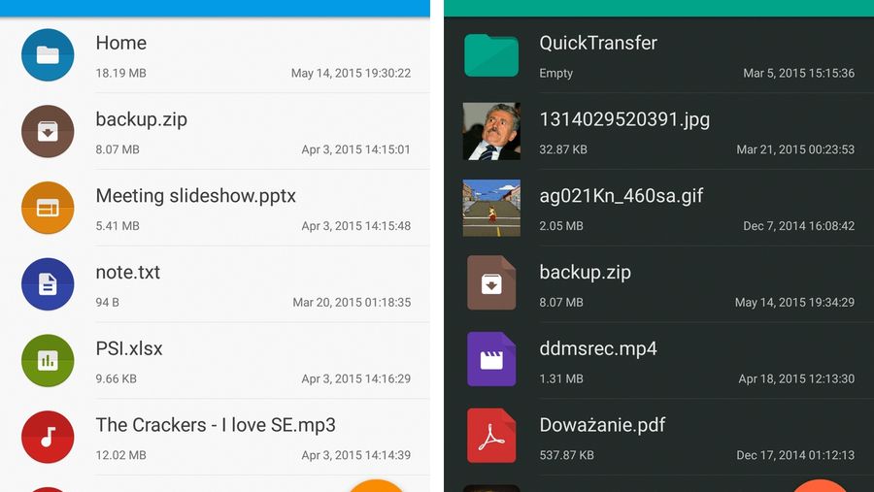Click date Mar 20, 2015 01:18:35

tap(352, 302)
